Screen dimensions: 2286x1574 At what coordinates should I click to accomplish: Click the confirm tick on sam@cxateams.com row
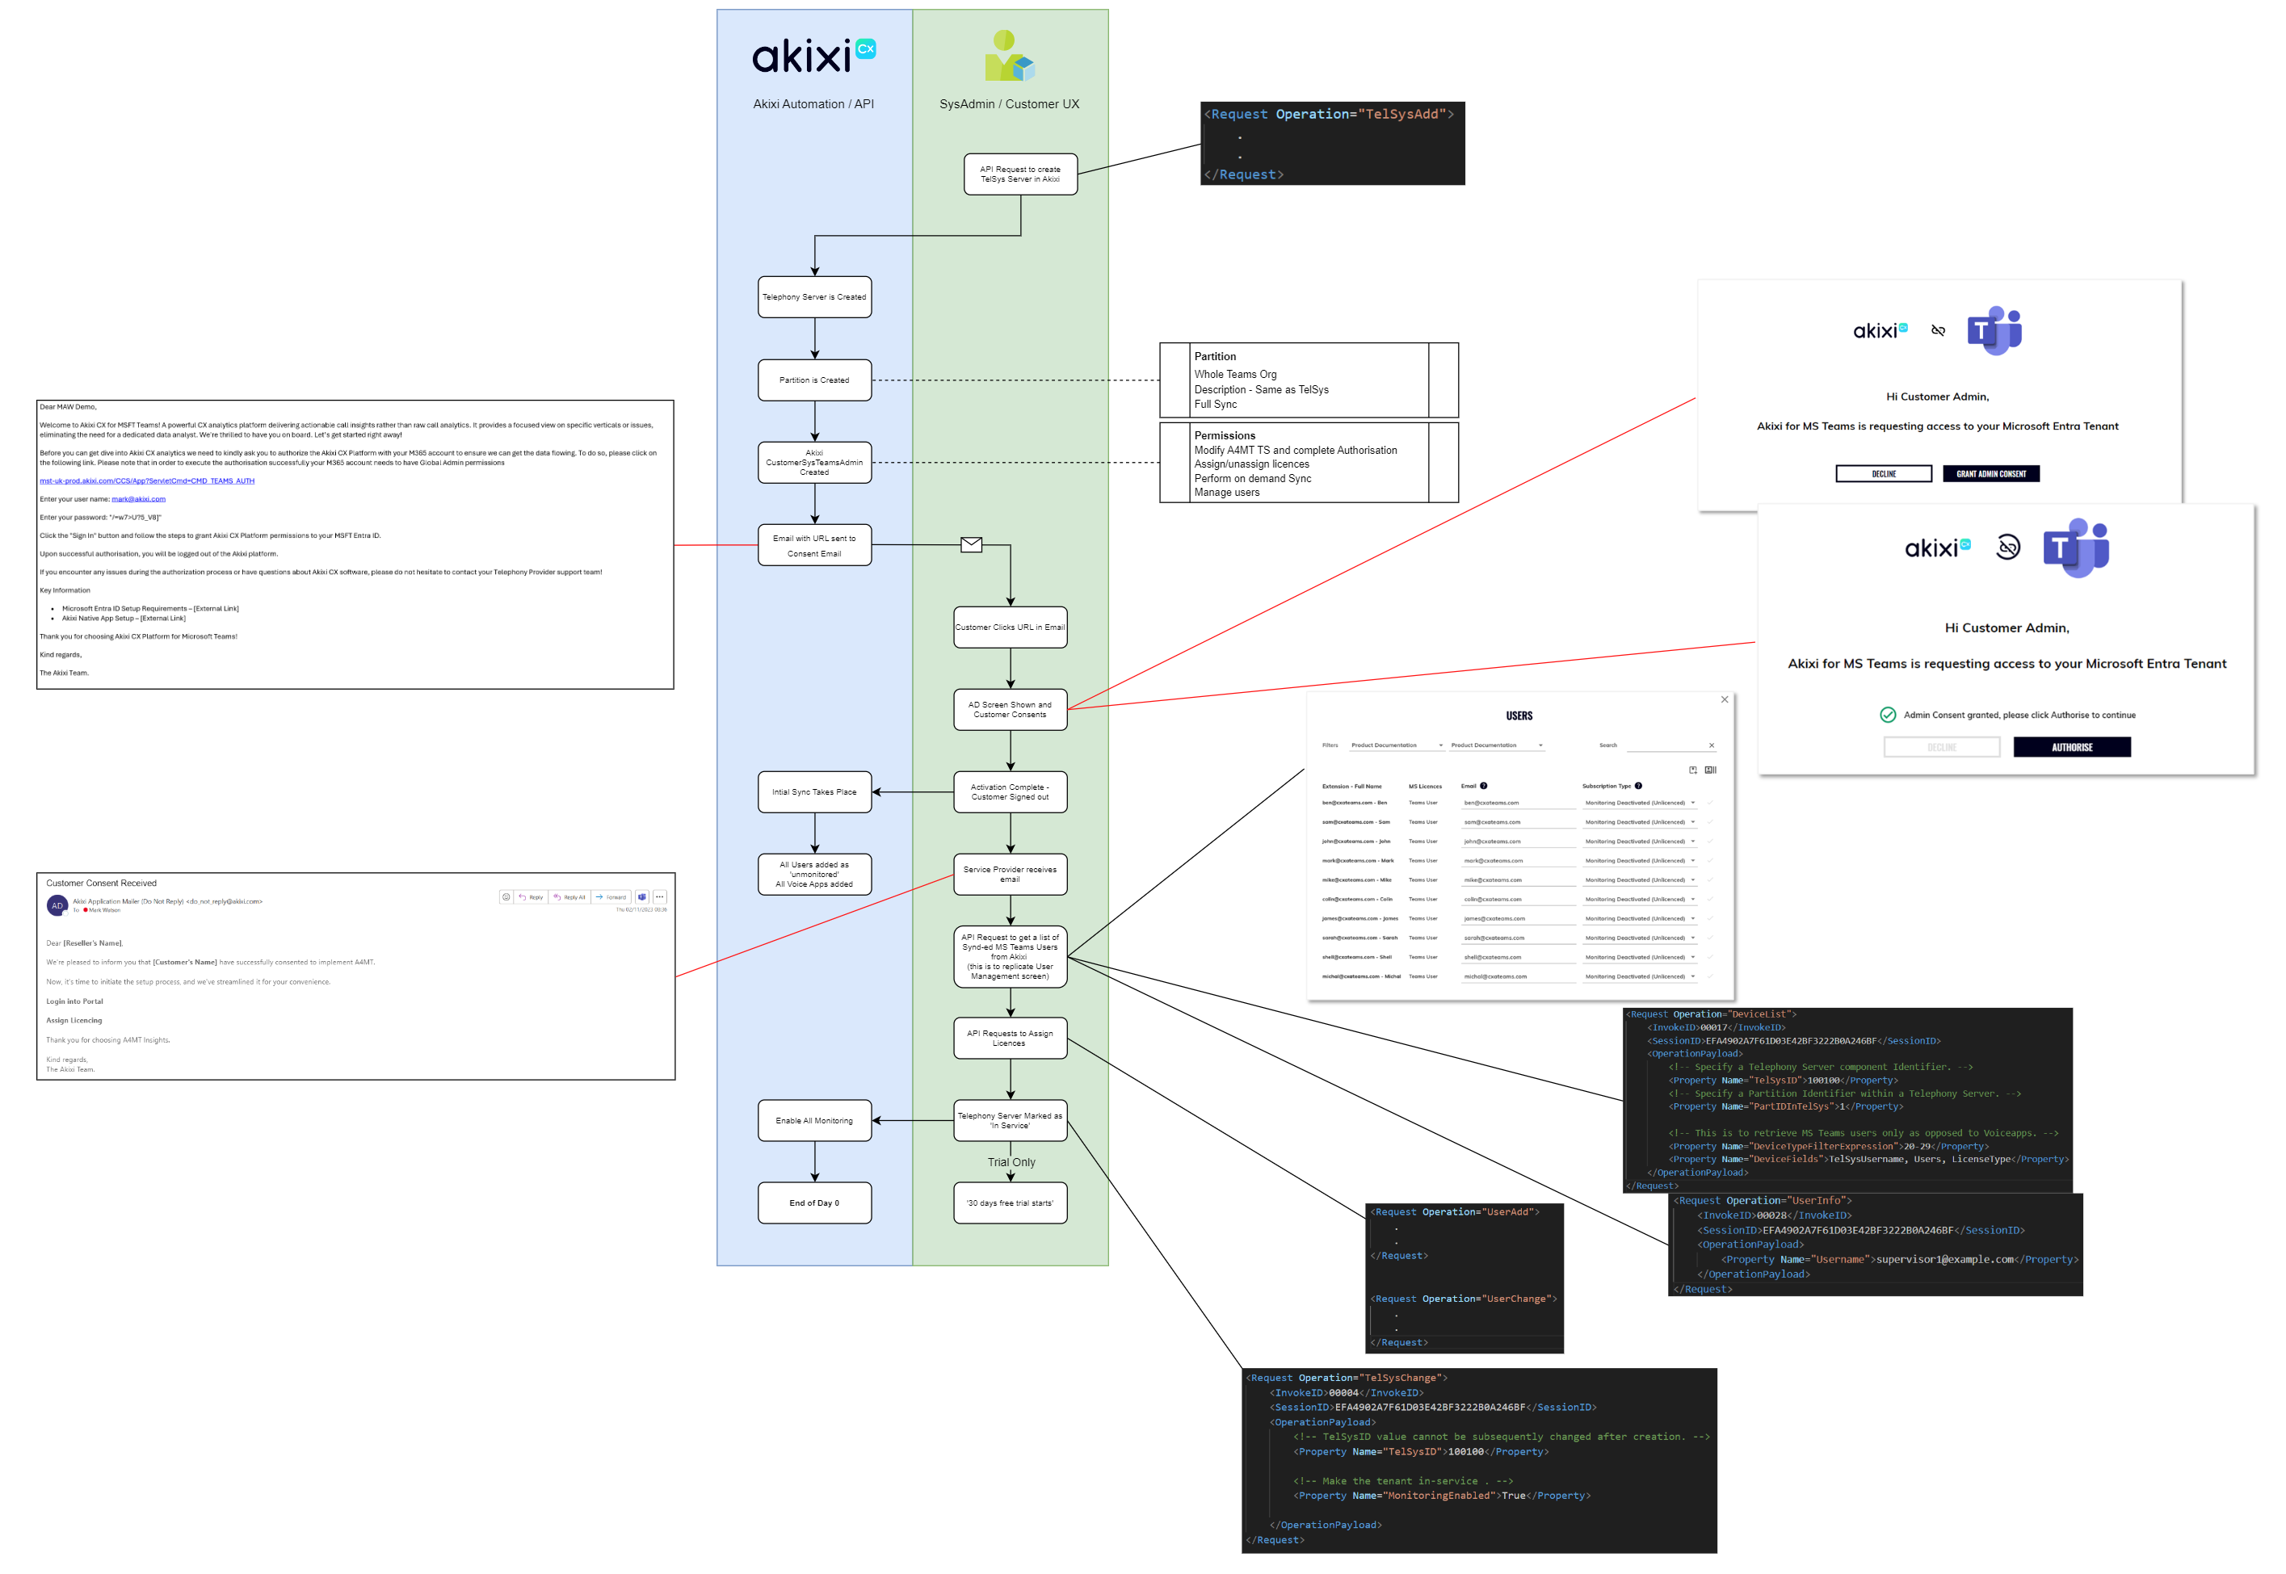pyautogui.click(x=1710, y=821)
